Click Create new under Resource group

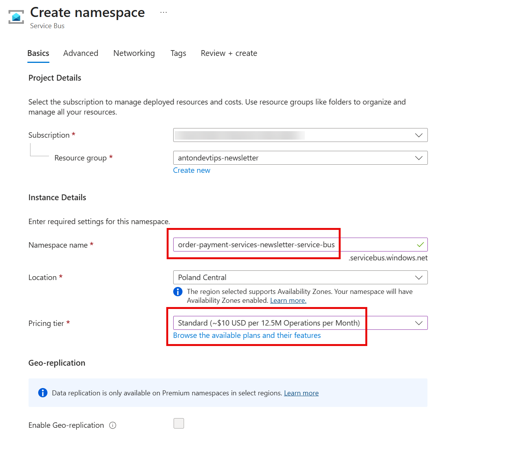[191, 170]
